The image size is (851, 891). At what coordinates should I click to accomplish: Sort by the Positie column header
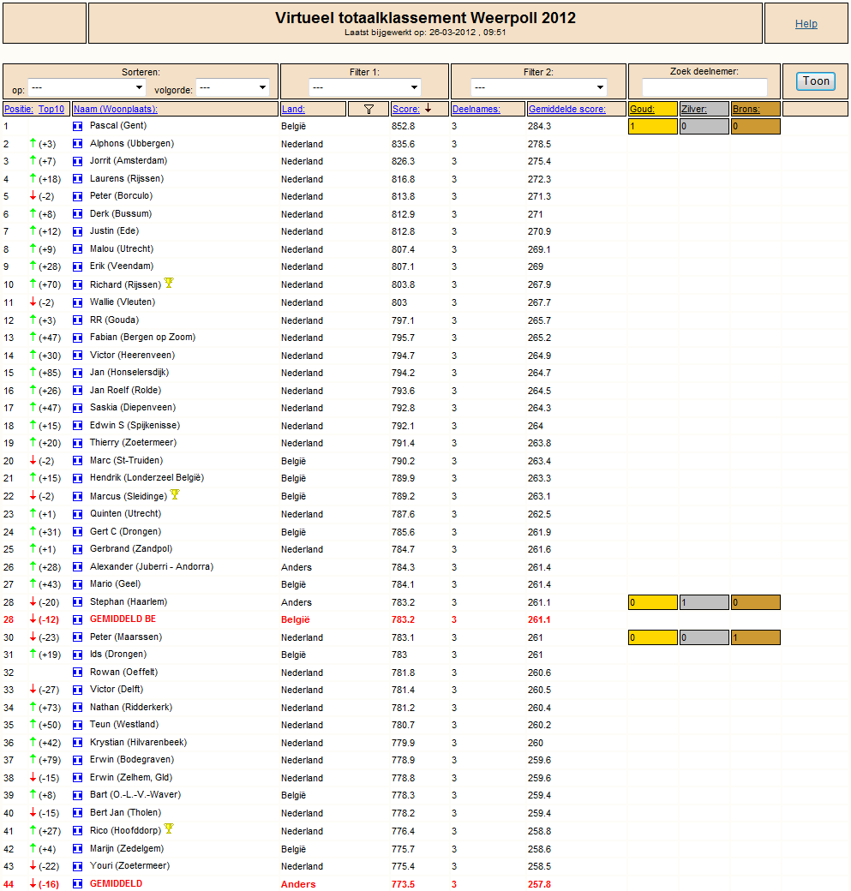click(19, 109)
